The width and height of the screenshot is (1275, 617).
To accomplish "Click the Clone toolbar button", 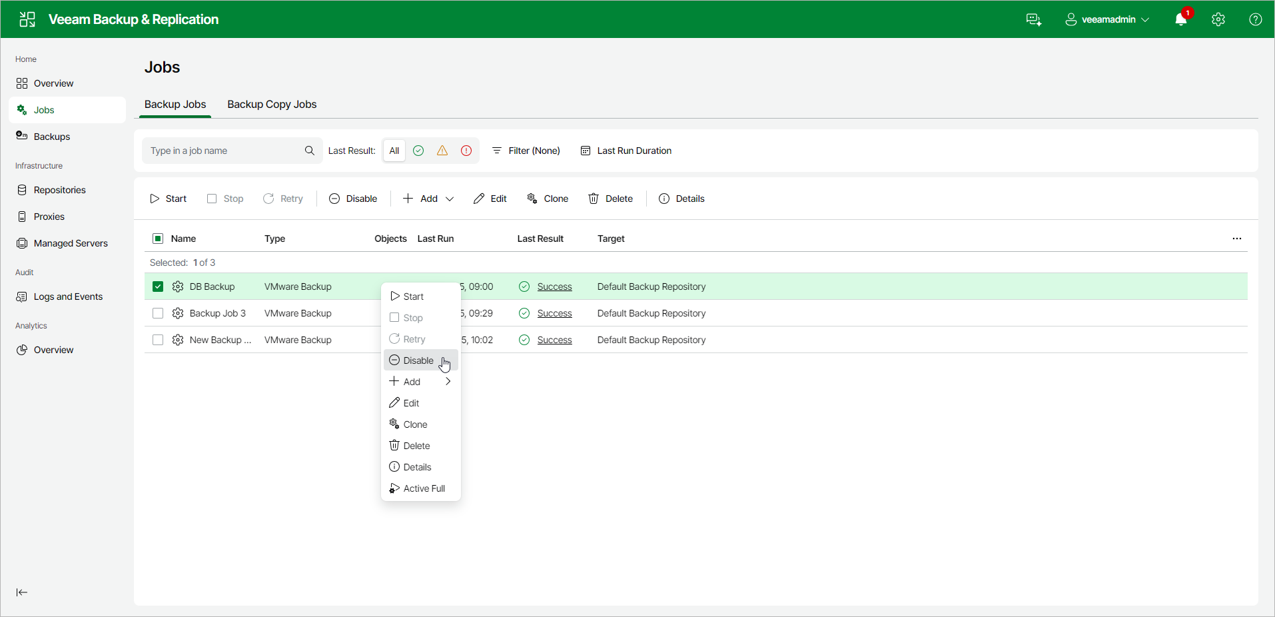I will (x=548, y=199).
